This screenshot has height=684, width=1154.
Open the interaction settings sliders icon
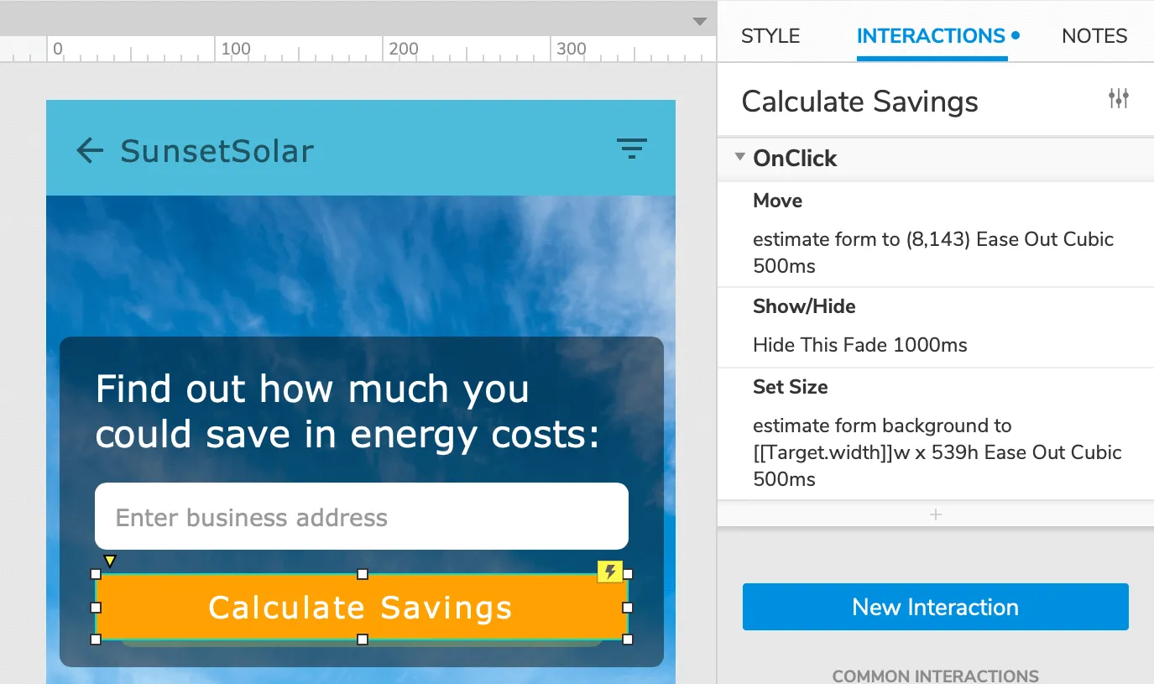[1118, 99]
